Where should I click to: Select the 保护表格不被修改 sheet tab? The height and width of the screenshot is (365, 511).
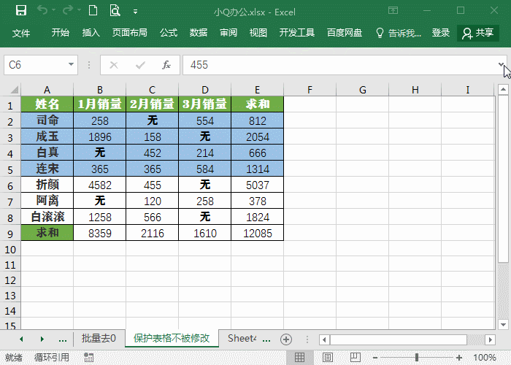(172, 338)
